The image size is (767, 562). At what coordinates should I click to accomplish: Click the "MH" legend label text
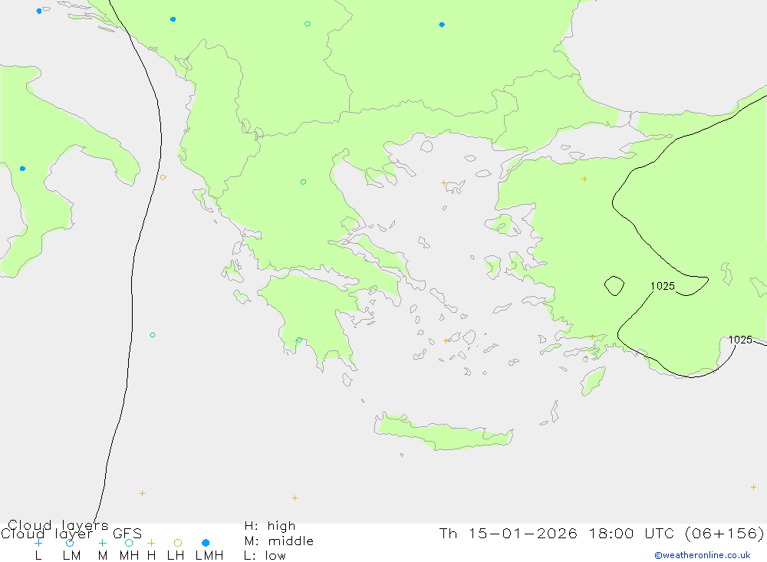click(x=129, y=556)
